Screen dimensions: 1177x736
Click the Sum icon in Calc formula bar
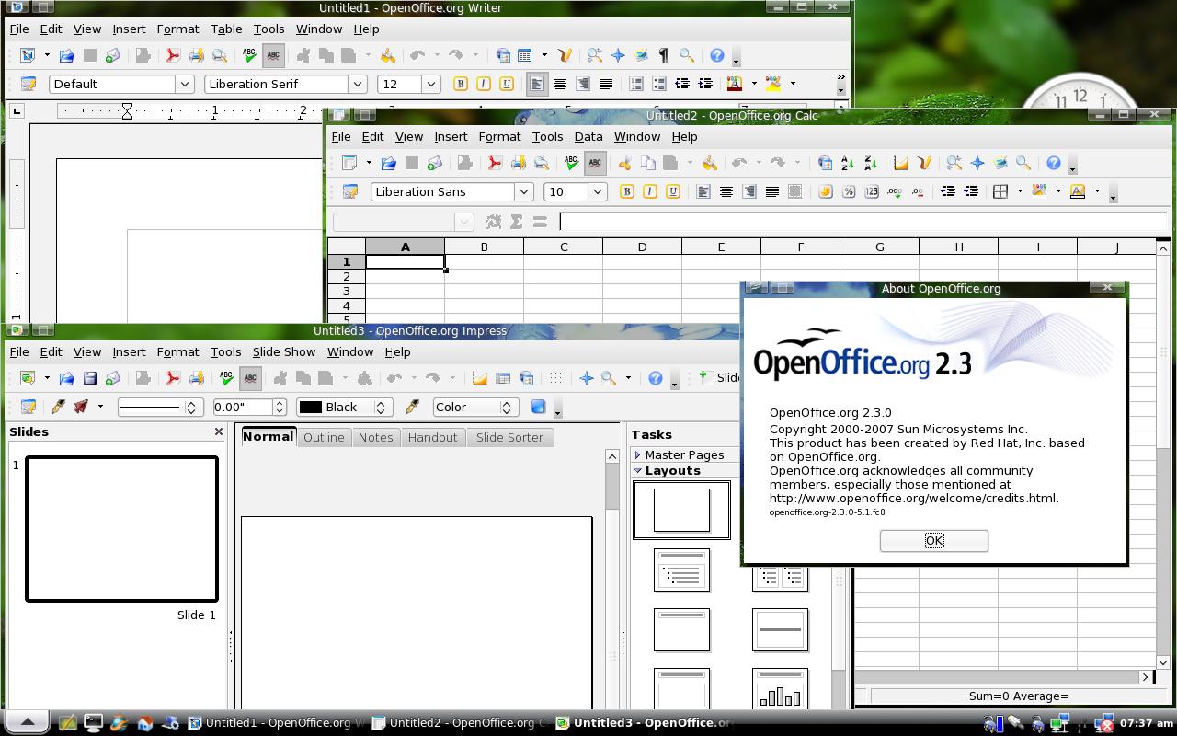517,222
